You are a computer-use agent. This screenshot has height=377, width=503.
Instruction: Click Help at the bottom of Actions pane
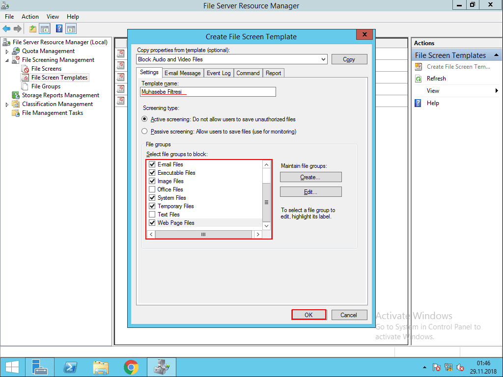coord(432,103)
